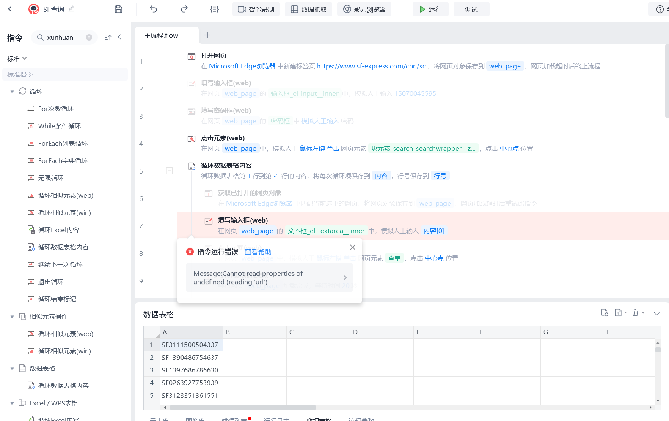
Task: Open the 查看帮助 link
Action: click(258, 252)
